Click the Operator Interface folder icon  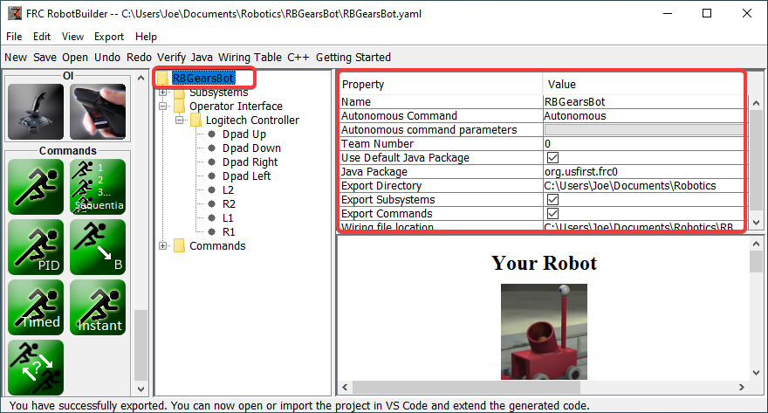tap(180, 106)
